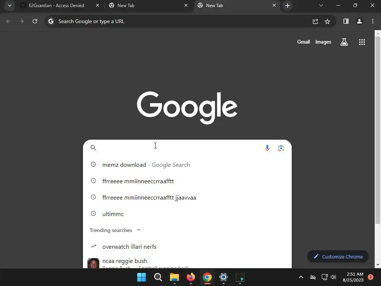The height and width of the screenshot is (286, 381).
Task: Close the middle New Tab
Action: point(186,5)
